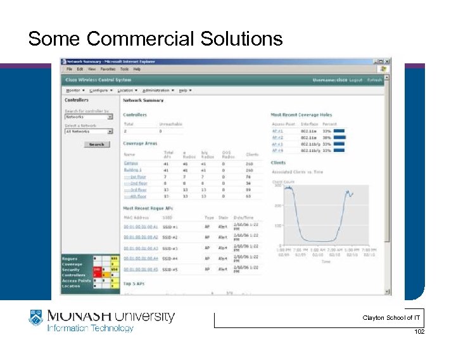Viewport: 456px width, 342px height.
Task: Click the yellow Location alarm cell
Action: 115,286
